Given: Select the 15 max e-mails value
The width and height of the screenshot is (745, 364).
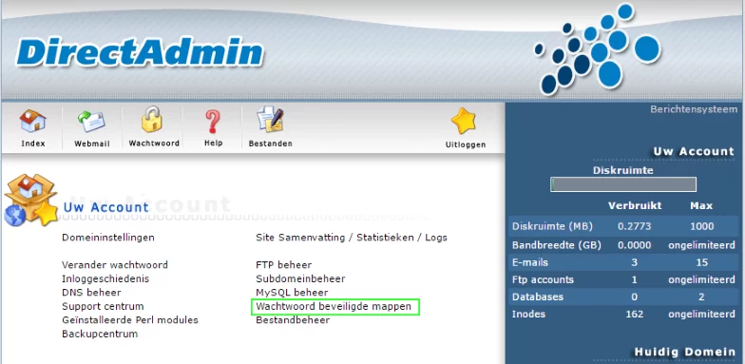Looking at the screenshot, I should 701,262.
